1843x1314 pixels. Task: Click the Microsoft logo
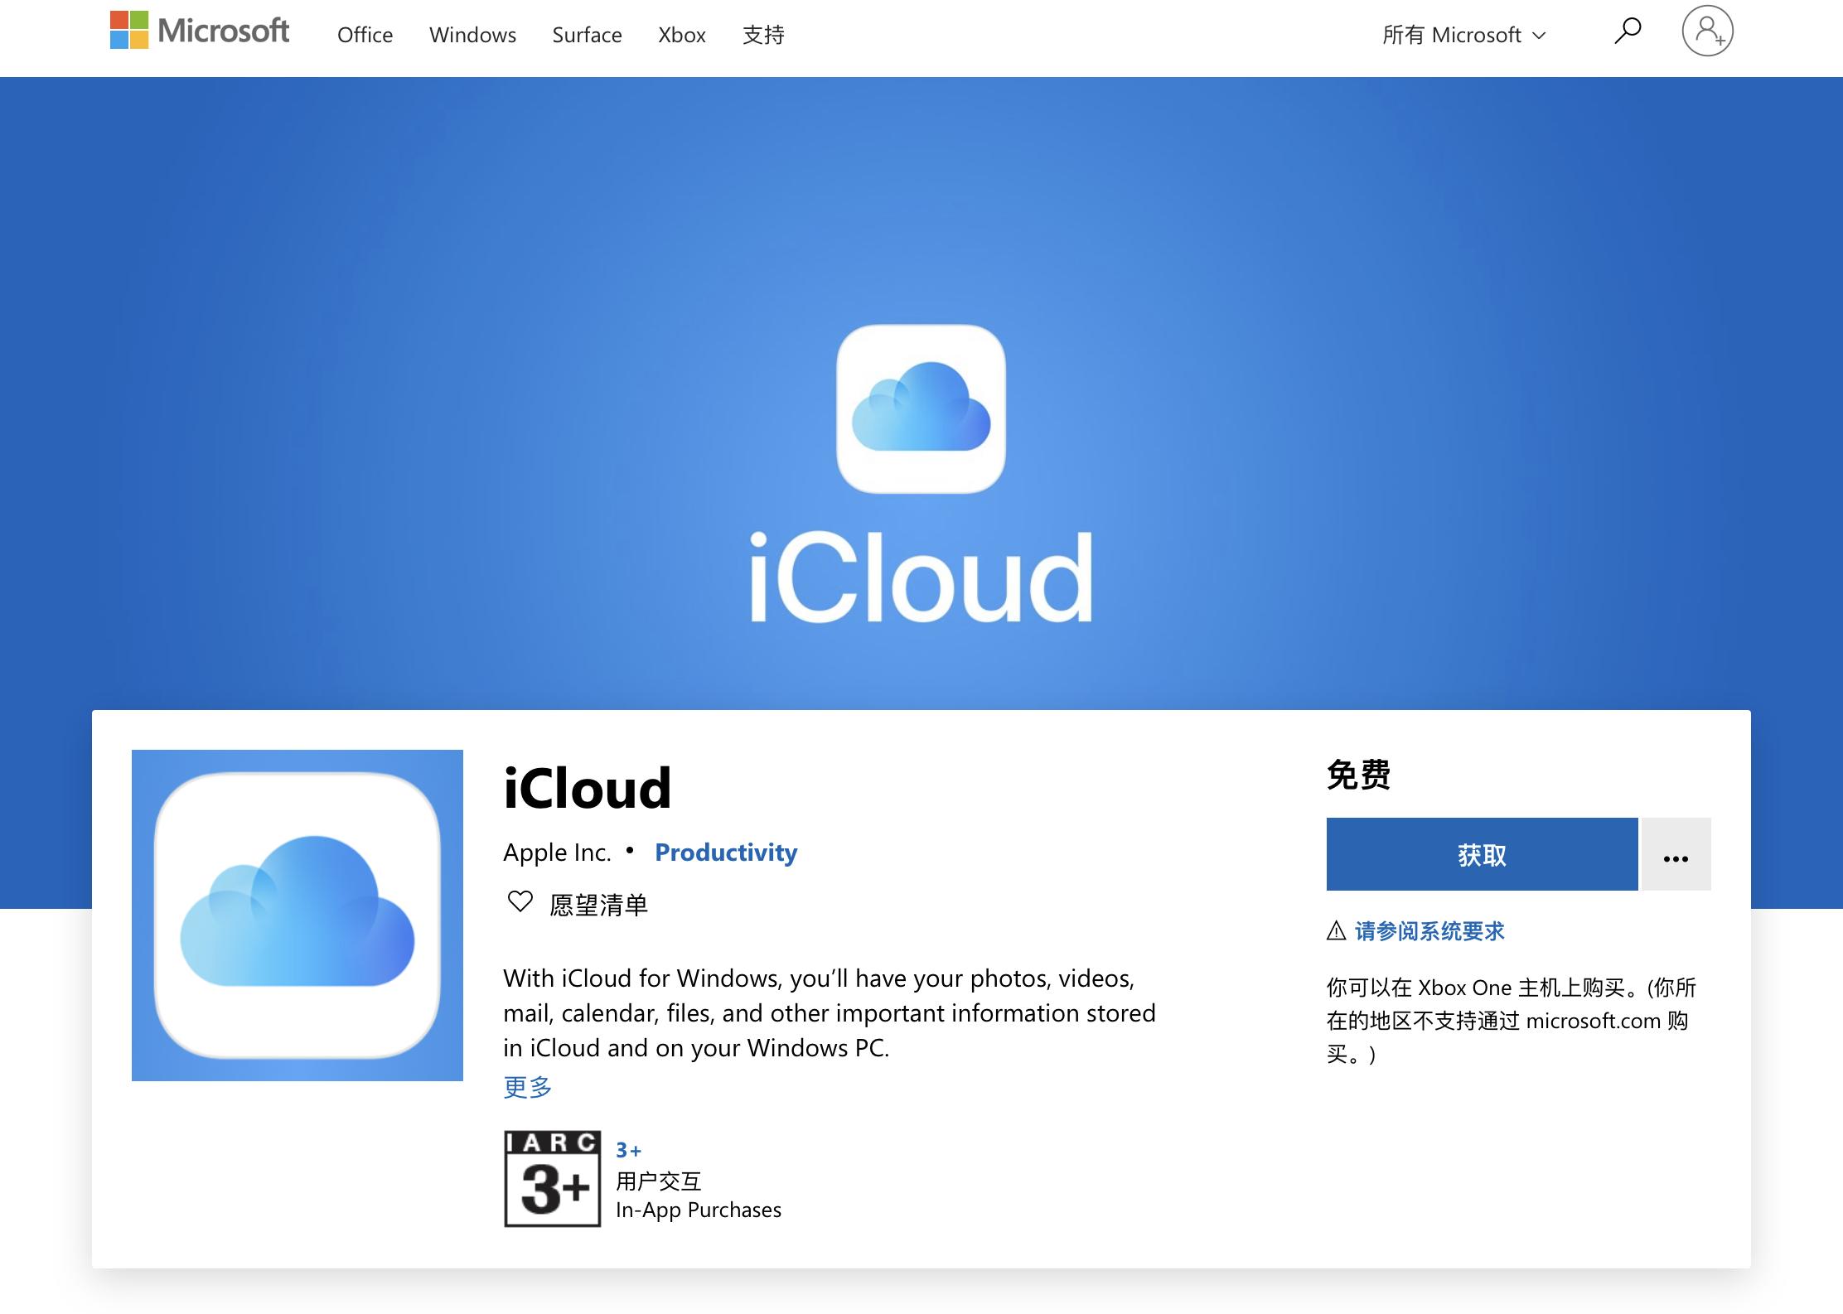(199, 31)
